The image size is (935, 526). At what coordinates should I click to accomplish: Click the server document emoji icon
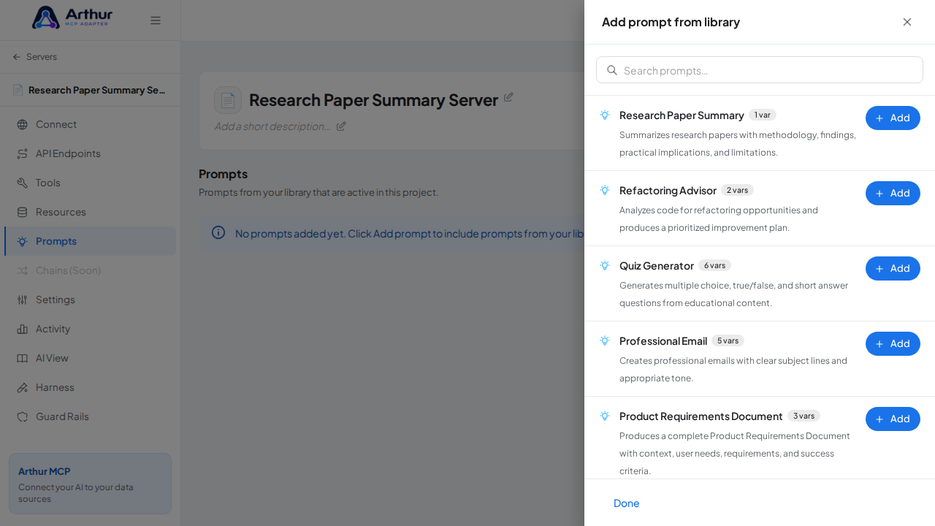pos(228,100)
